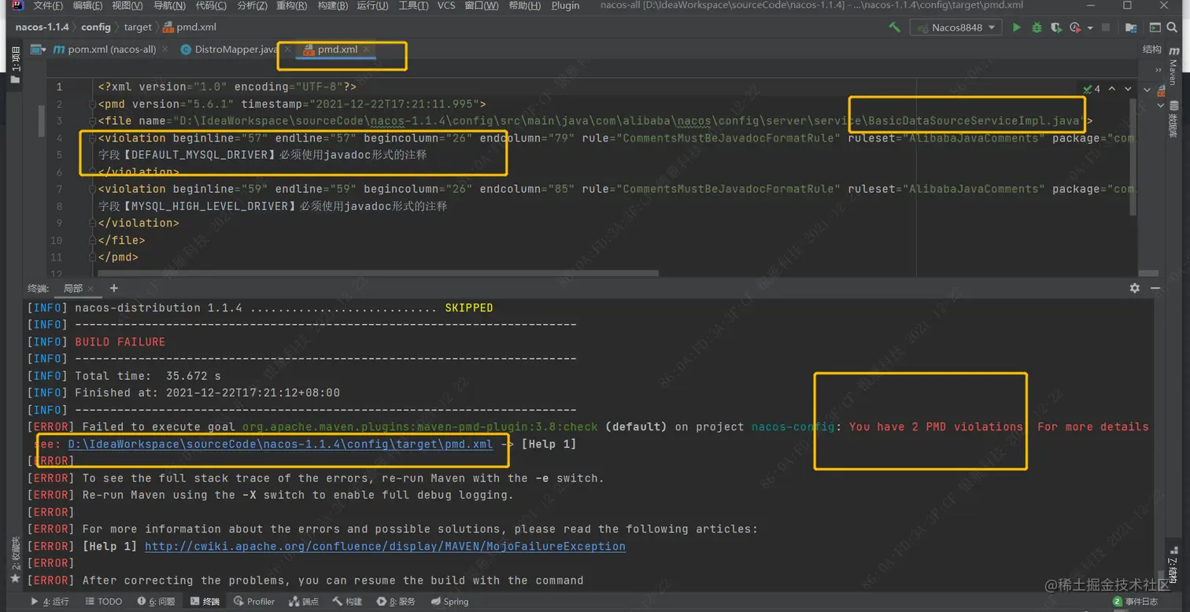The height and width of the screenshot is (612, 1190).
Task: Click config in the breadcrumb path
Action: [x=96, y=27]
